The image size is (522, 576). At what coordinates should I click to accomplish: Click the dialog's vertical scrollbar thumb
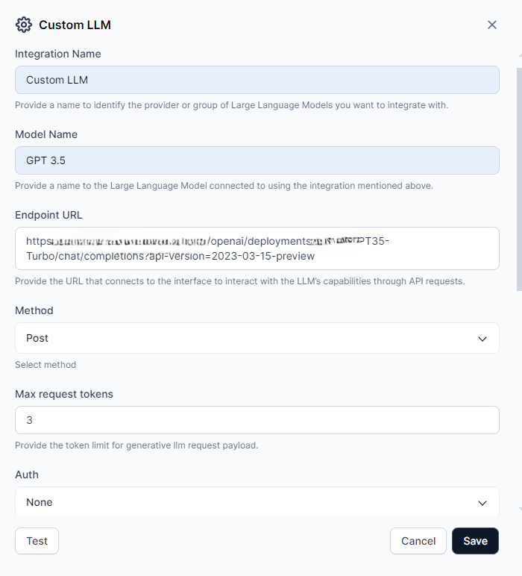coord(520,179)
